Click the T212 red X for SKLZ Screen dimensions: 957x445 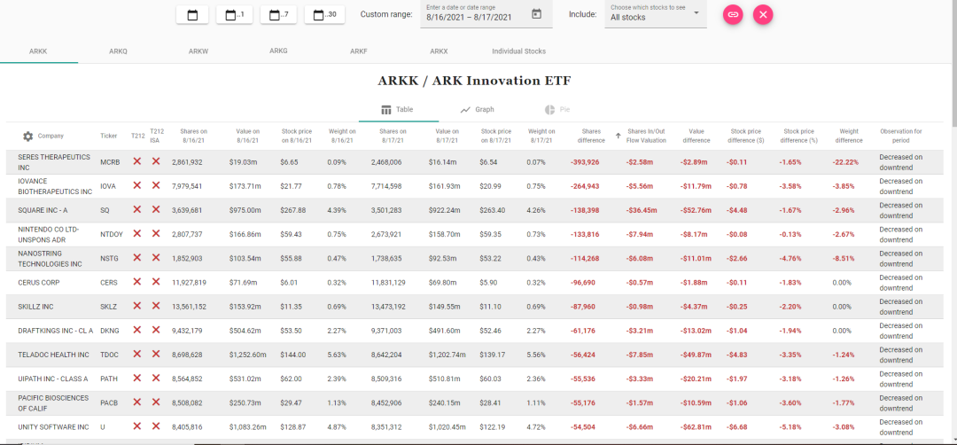tap(137, 306)
